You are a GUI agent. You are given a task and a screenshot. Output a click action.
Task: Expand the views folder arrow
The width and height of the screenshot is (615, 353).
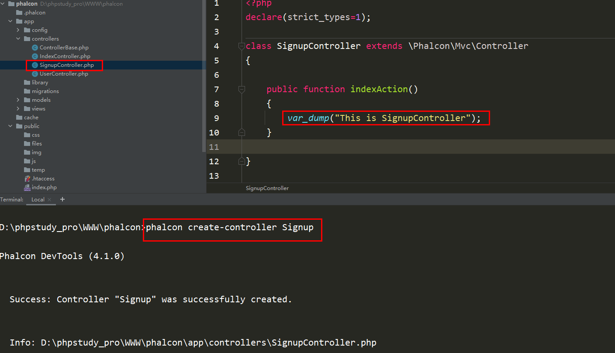[x=18, y=109]
